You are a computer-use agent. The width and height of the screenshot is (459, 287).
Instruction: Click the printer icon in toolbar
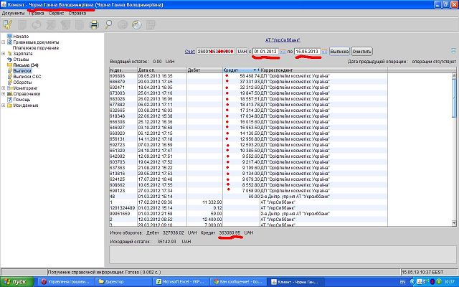tap(93, 24)
